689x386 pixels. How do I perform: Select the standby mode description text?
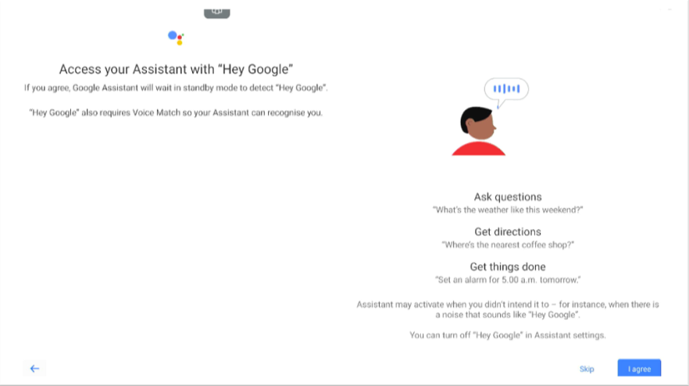[x=176, y=88]
